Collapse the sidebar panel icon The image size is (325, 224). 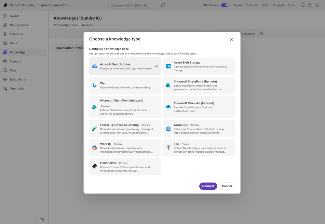coord(42,220)
